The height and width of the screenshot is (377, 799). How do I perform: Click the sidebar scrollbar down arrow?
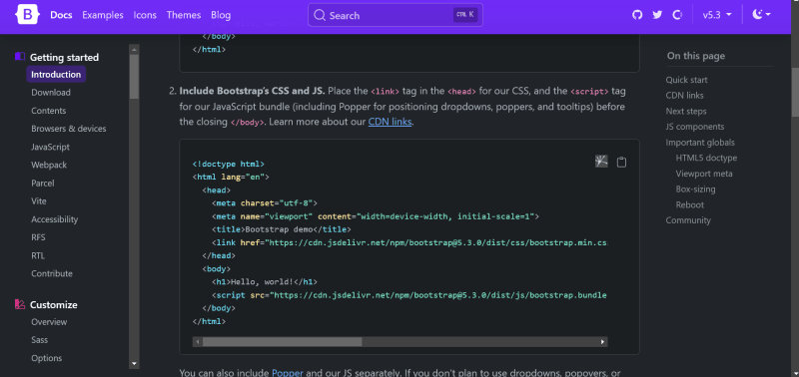134,364
